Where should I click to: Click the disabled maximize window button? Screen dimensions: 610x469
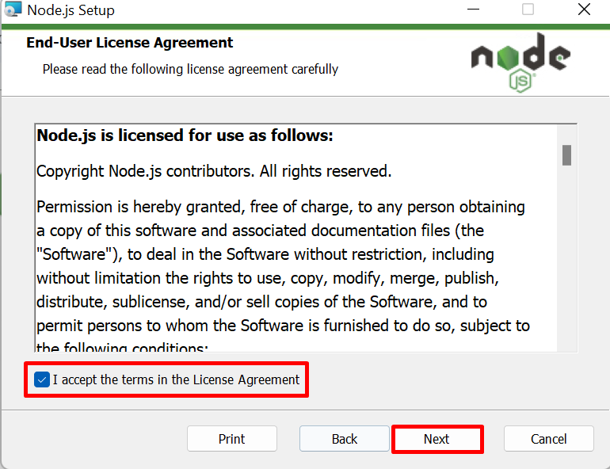coord(528,10)
